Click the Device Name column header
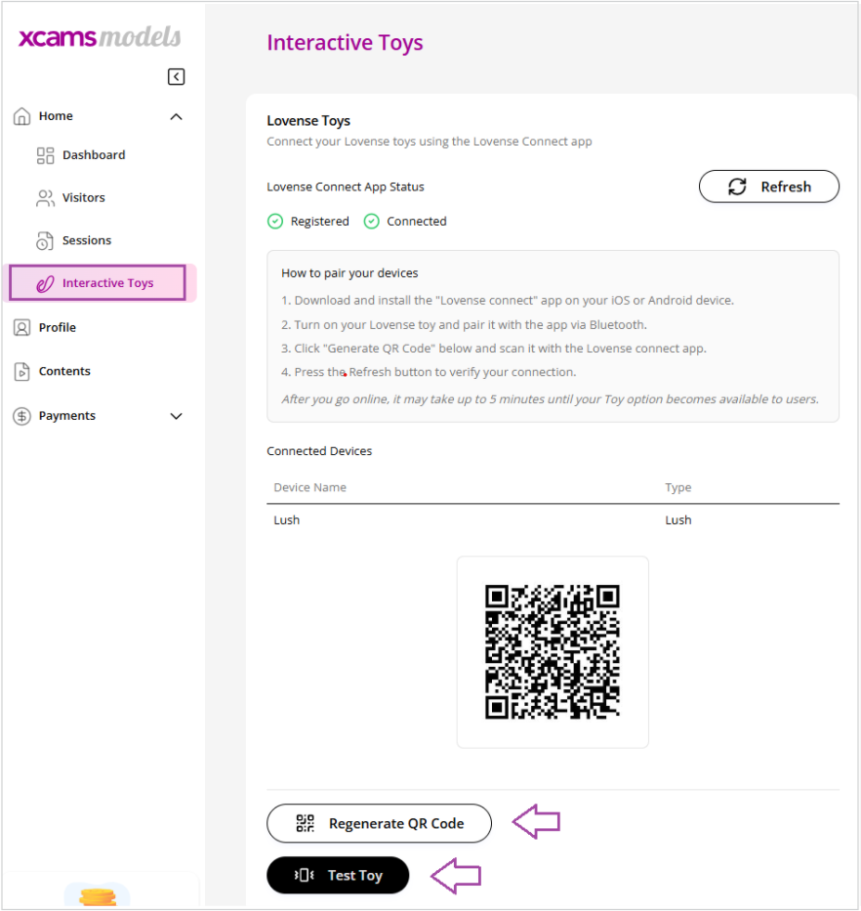This screenshot has width=861, height=911. [309, 487]
